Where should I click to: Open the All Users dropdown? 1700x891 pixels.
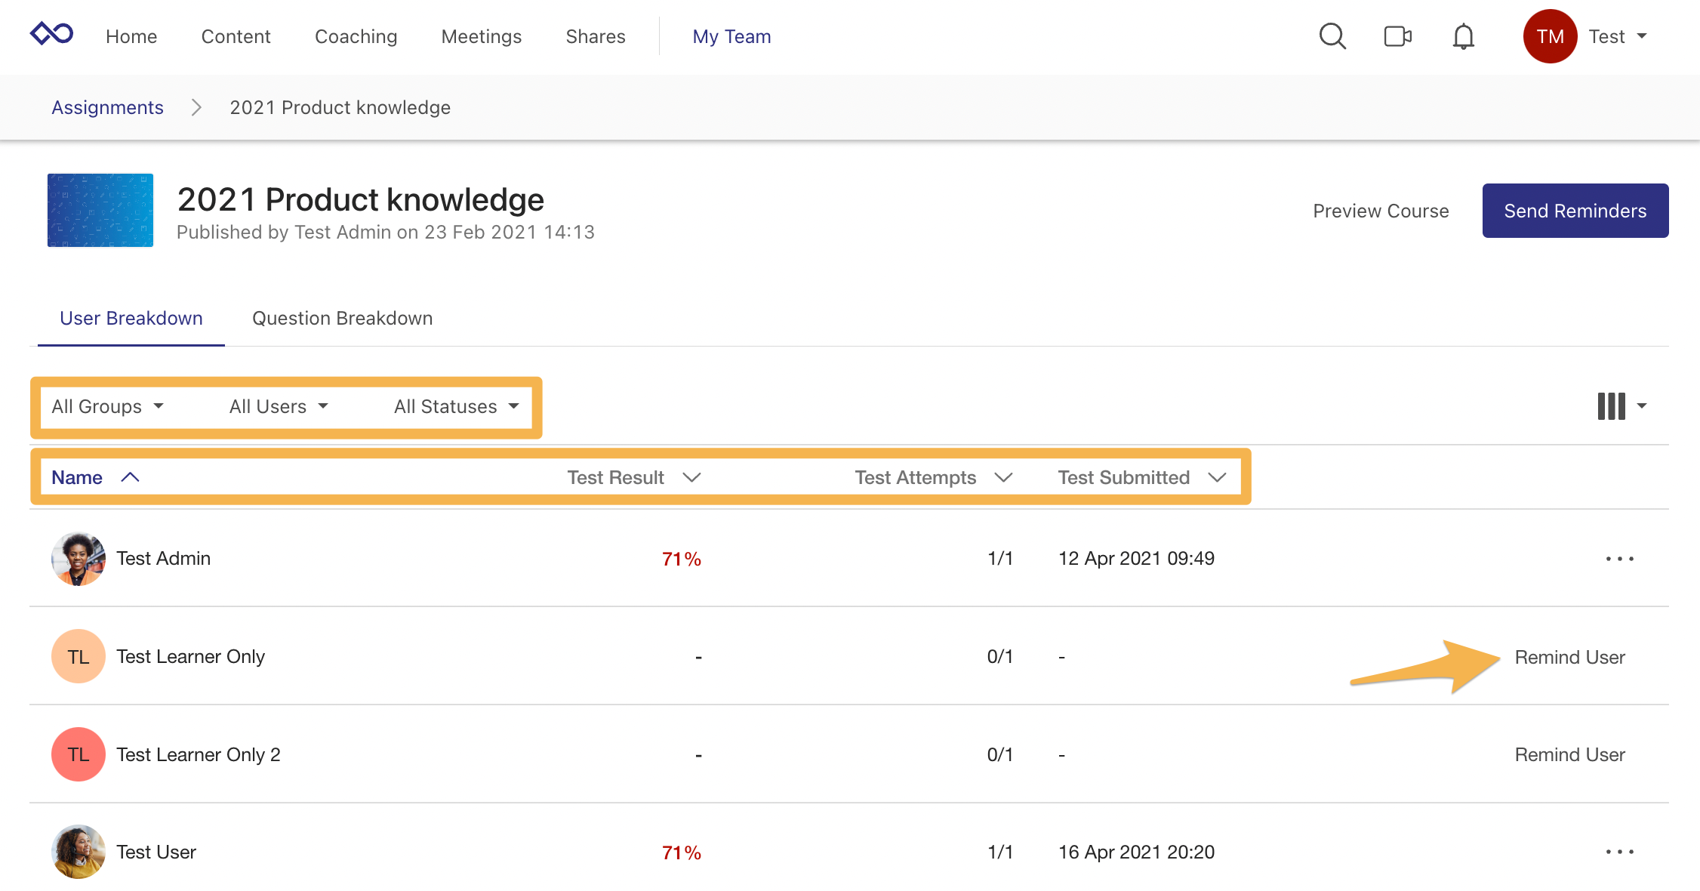278,406
